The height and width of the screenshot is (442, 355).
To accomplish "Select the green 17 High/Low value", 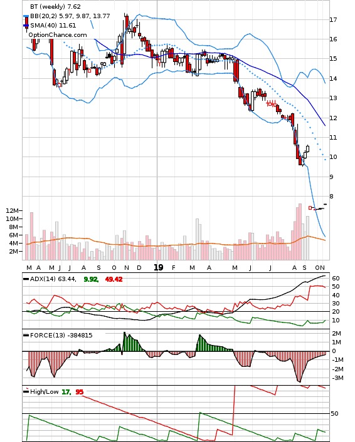I will (66, 392).
